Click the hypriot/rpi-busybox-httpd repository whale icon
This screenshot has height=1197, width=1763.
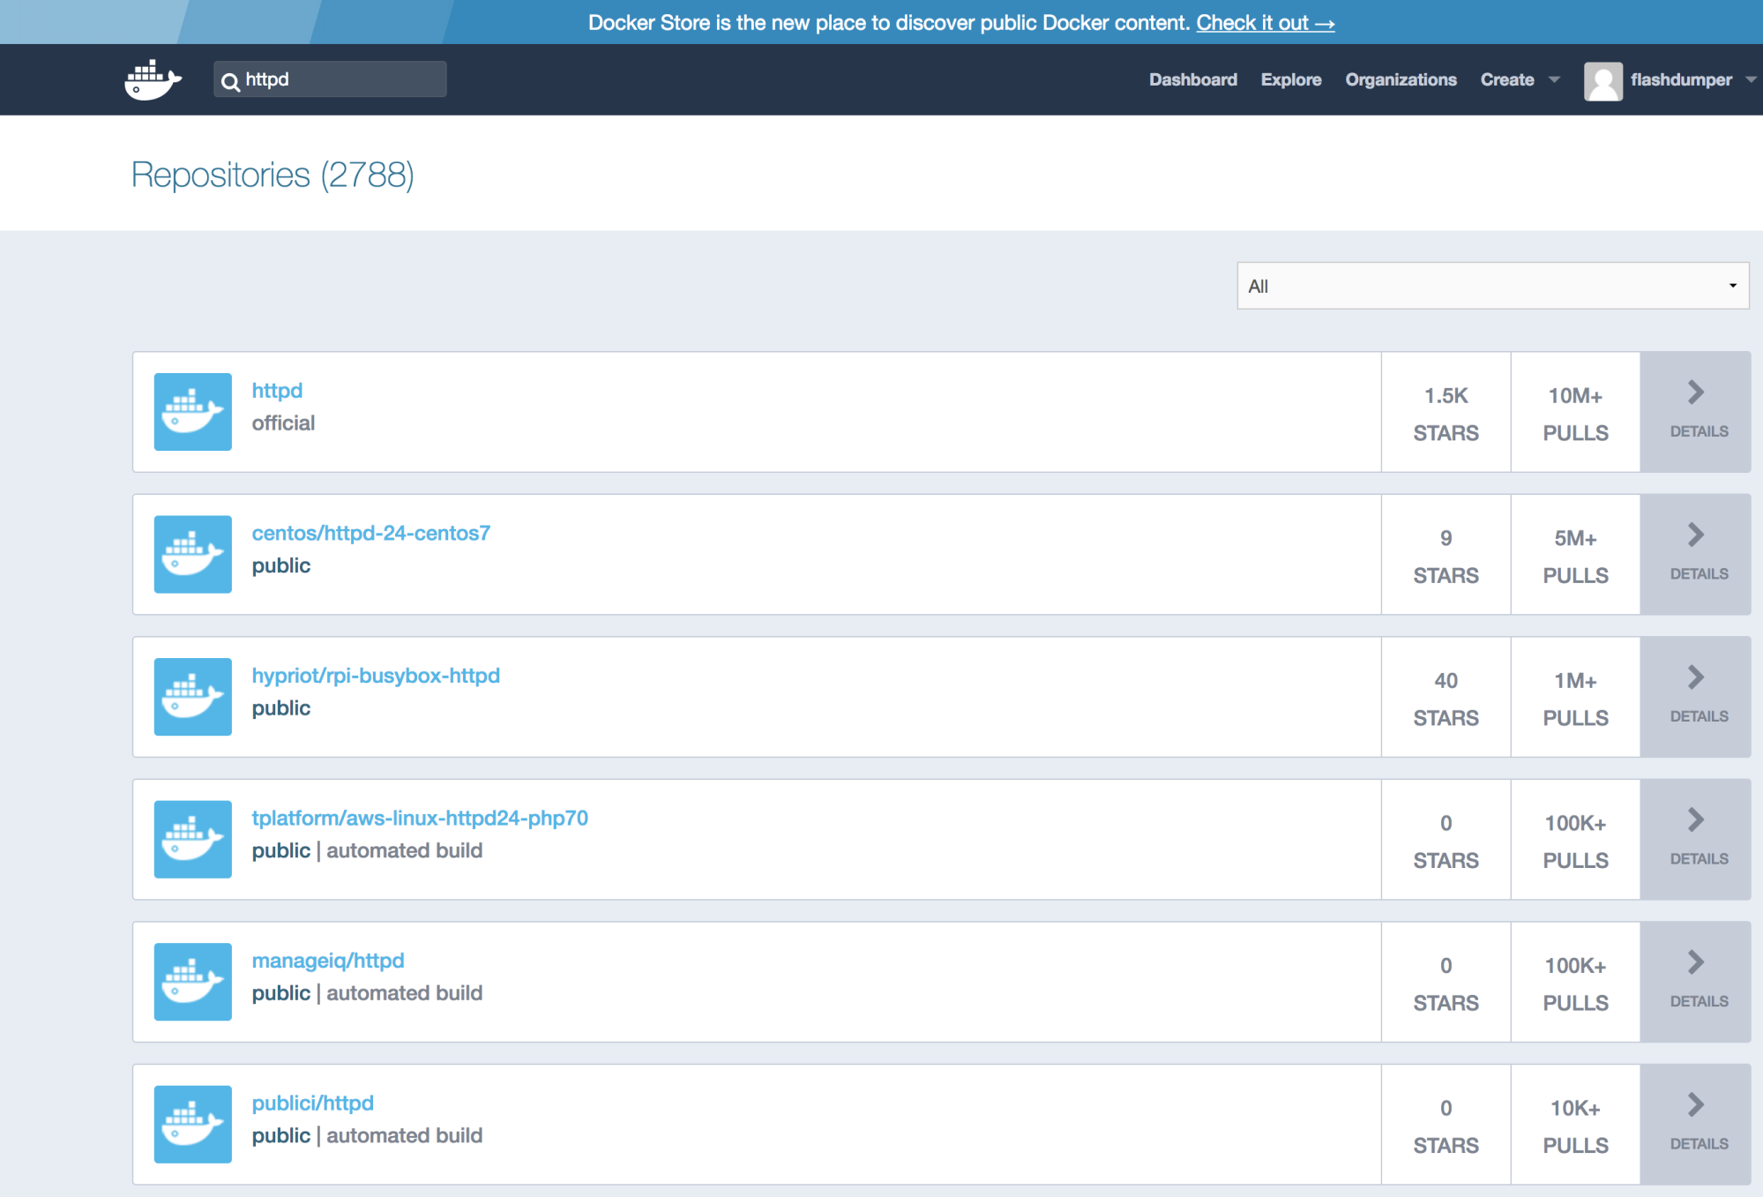192,697
